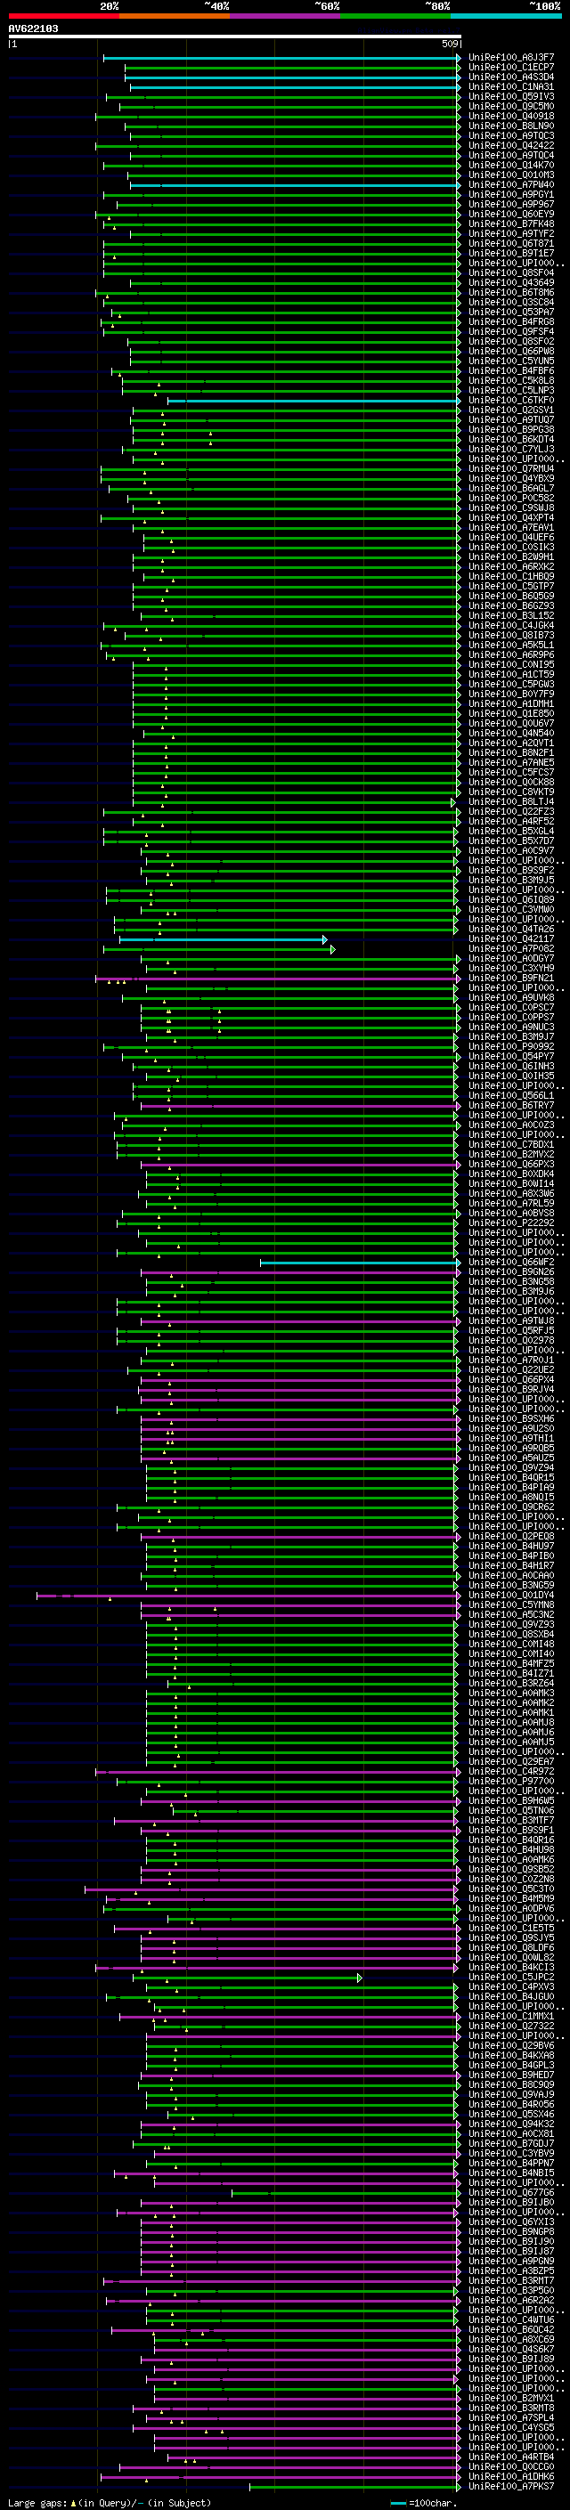This screenshot has width=570, height=2510.
Task: Open hit UniRef100_C1ECP7
Action: [511, 68]
